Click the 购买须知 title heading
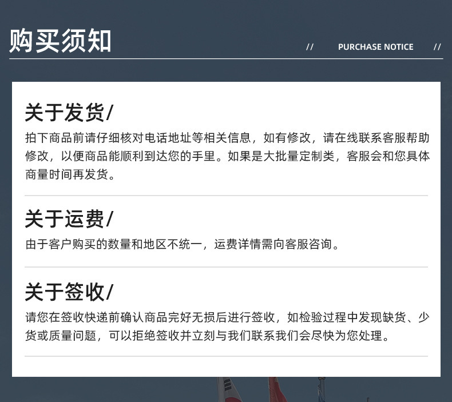 tap(60, 41)
